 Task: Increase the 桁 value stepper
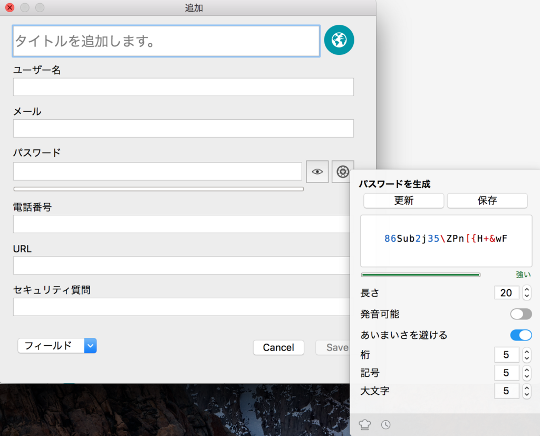(x=526, y=352)
